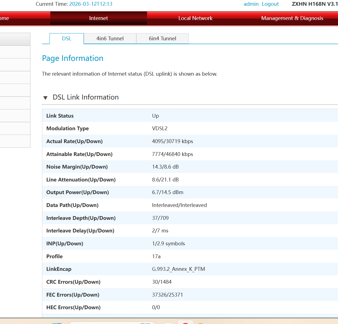Click the Output Power(Up/Down) label

point(77,192)
